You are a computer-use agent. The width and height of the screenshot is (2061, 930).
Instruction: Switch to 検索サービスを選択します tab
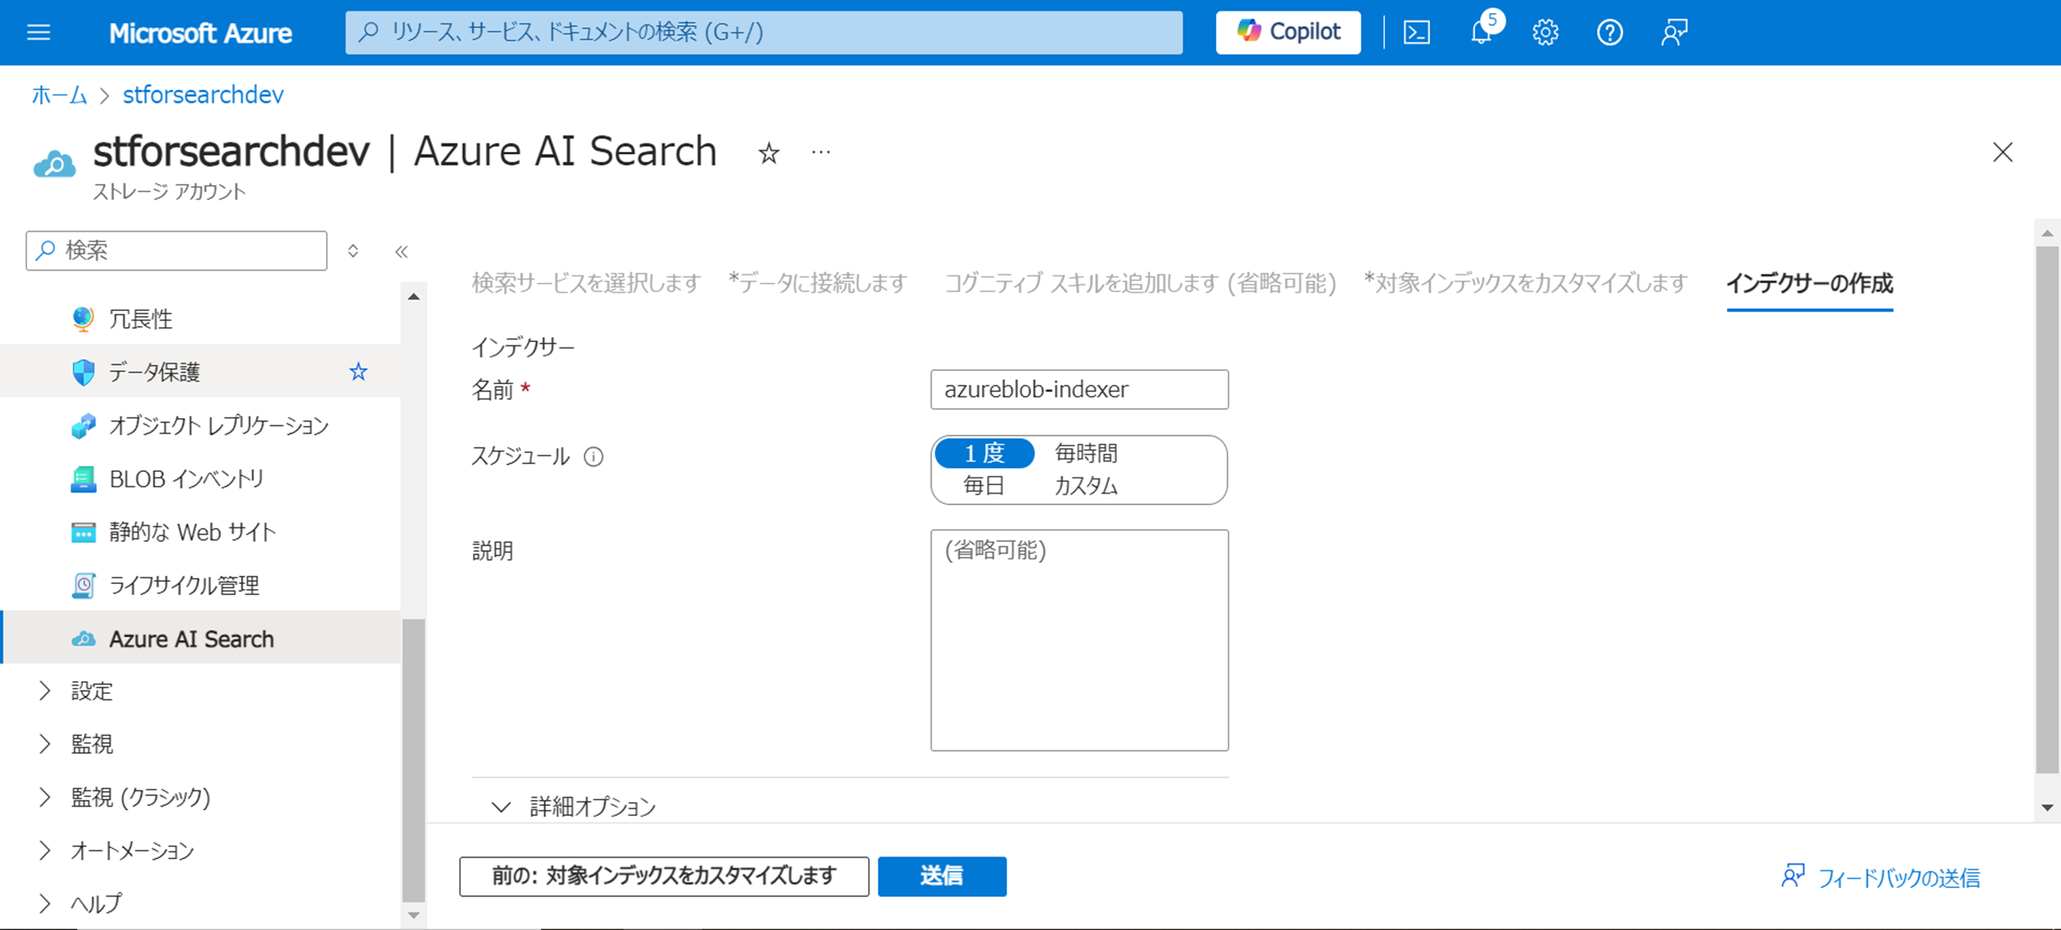tap(586, 283)
